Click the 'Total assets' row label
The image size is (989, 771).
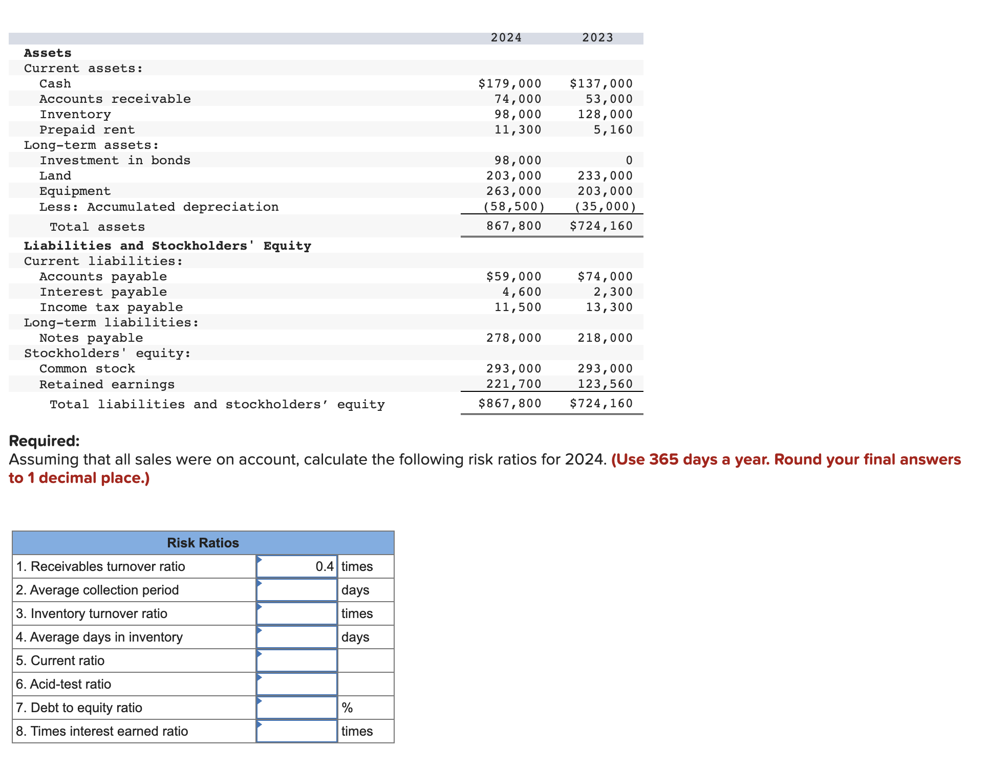point(97,227)
